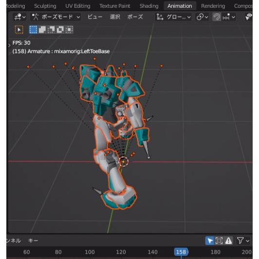Switch to the Shading workspace tab
The height and width of the screenshot is (259, 259).
[149, 6]
